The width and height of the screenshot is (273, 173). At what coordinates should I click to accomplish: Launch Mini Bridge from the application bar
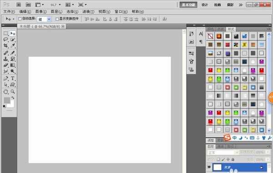(x=28, y=5)
